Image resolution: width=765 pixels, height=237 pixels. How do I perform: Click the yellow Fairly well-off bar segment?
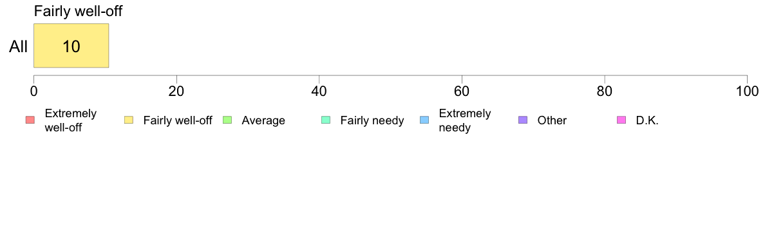point(71,45)
